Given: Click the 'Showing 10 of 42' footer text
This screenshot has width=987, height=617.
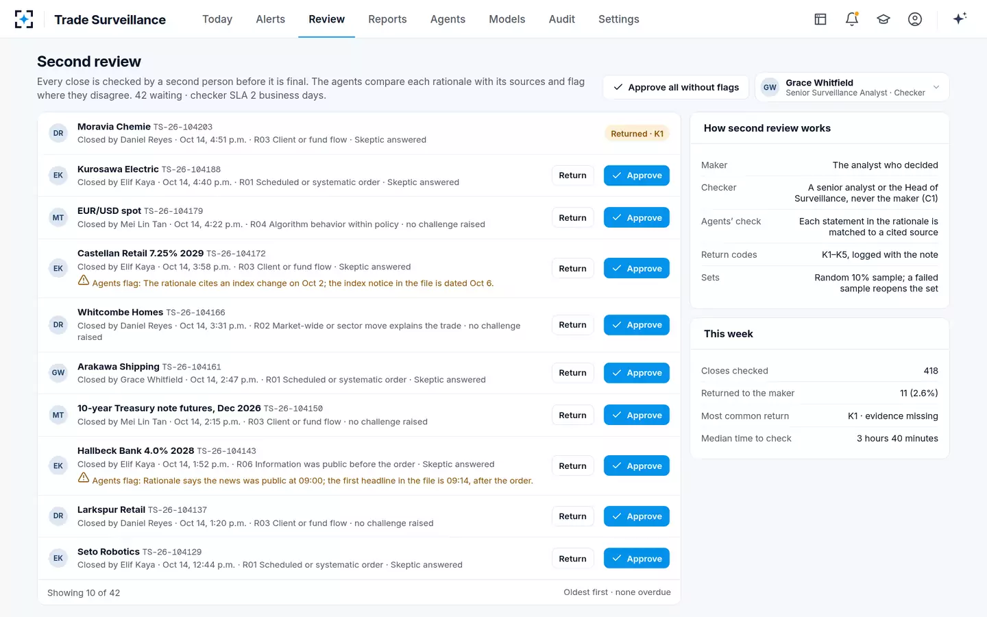Looking at the screenshot, I should tap(84, 593).
